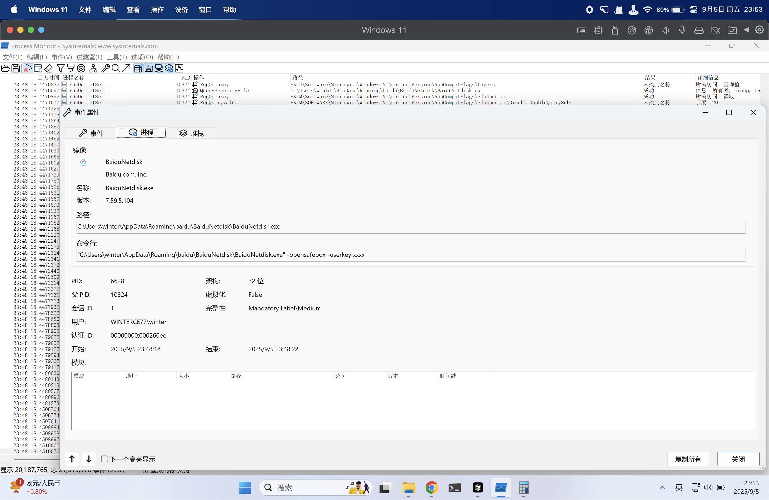Open the Process Tree icon
The height and width of the screenshot is (500, 769).
click(x=93, y=68)
